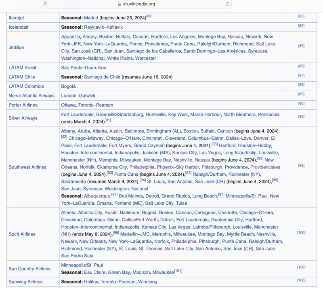Open the Iberojet airline link

(x=17, y=18)
